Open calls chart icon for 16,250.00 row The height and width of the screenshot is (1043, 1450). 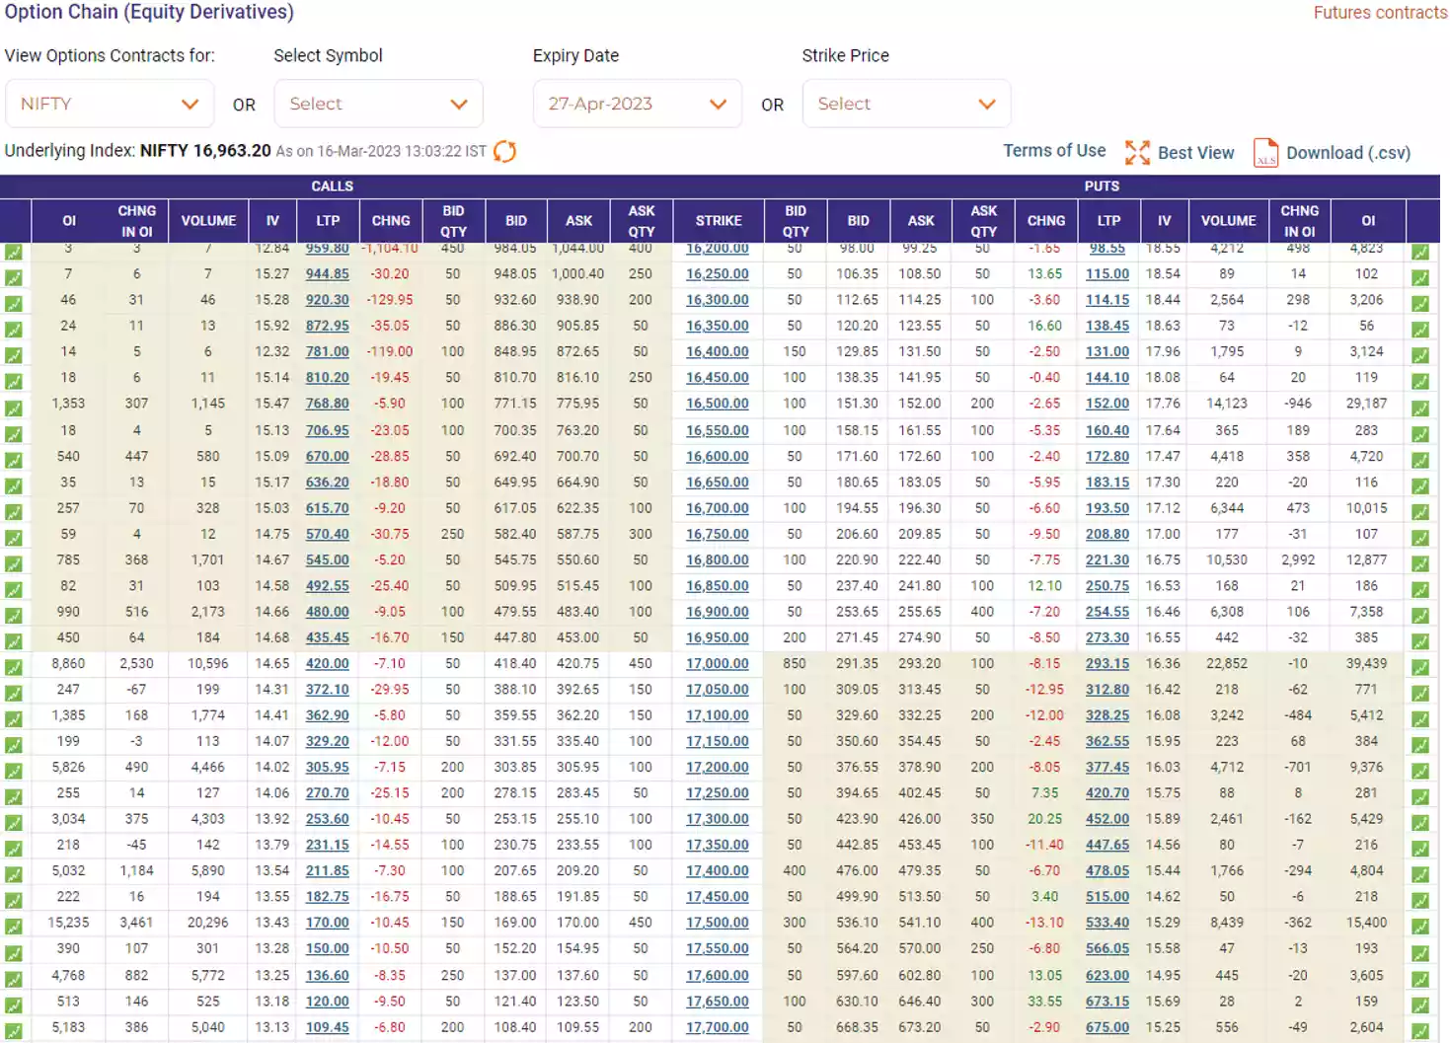14,277
